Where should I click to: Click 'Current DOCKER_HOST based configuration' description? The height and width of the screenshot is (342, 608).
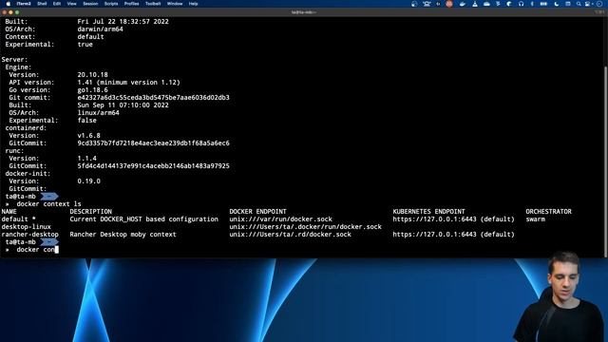click(143, 219)
